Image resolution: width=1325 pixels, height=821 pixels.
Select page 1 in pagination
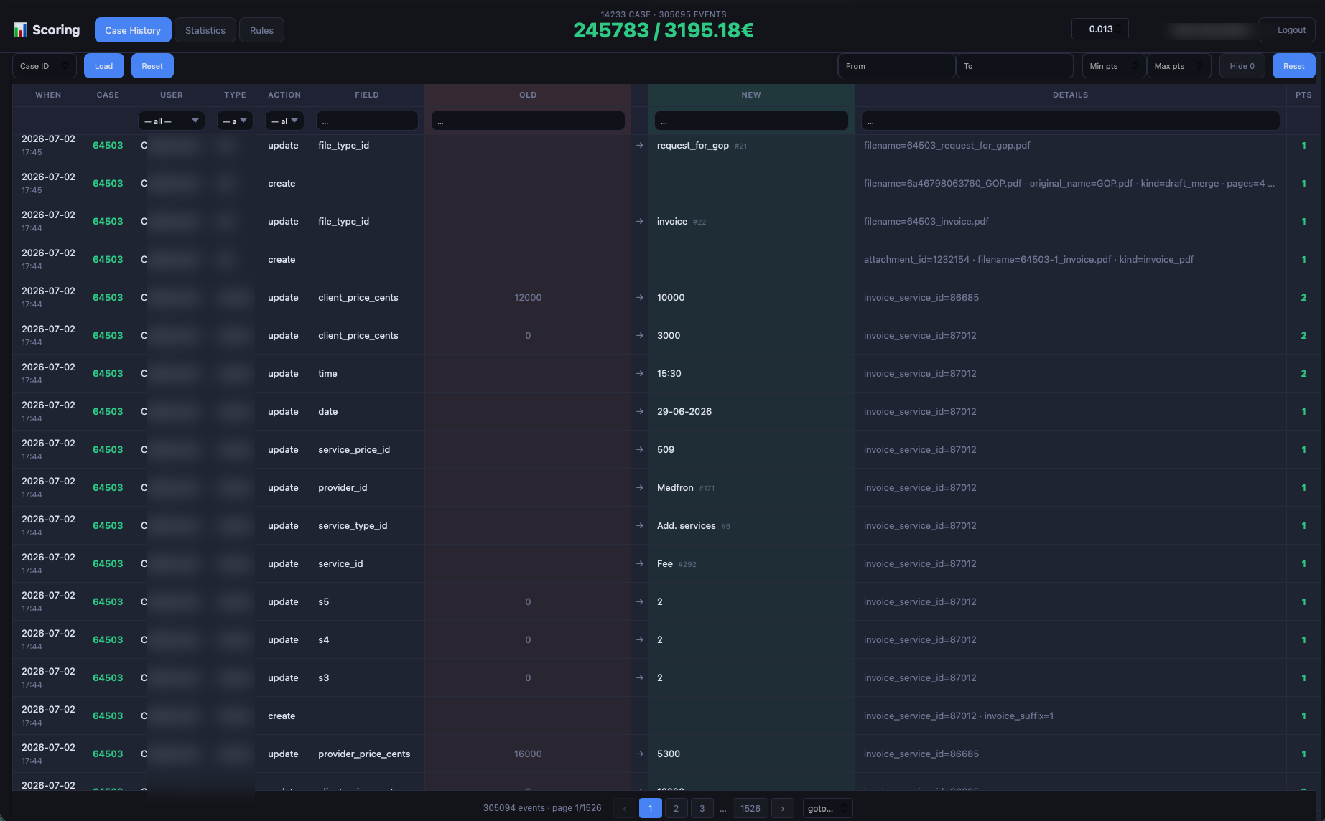(x=650, y=808)
